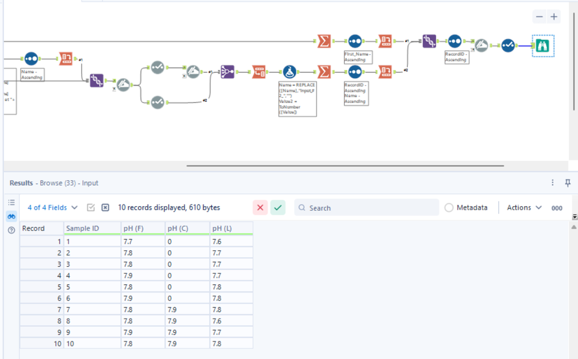The width and height of the screenshot is (578, 359).
Task: Select the Sort tool labeled Name - Ascending
Action: coord(31,58)
